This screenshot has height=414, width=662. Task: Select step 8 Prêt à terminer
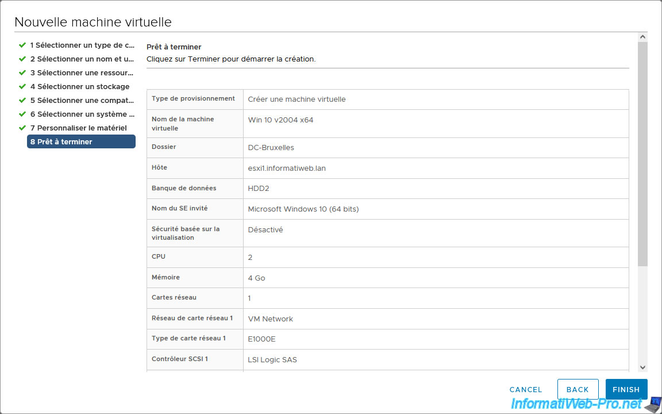tap(81, 141)
